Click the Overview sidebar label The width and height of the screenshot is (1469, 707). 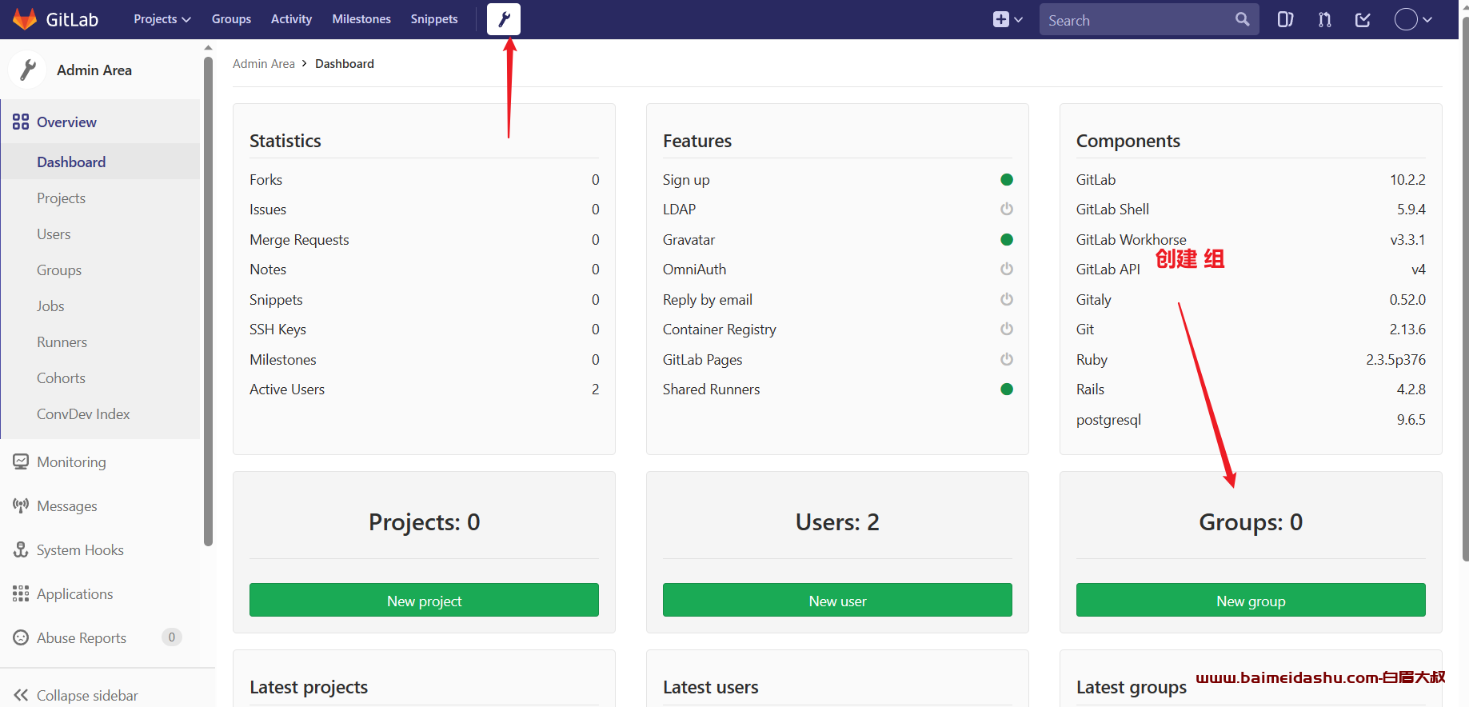click(66, 122)
